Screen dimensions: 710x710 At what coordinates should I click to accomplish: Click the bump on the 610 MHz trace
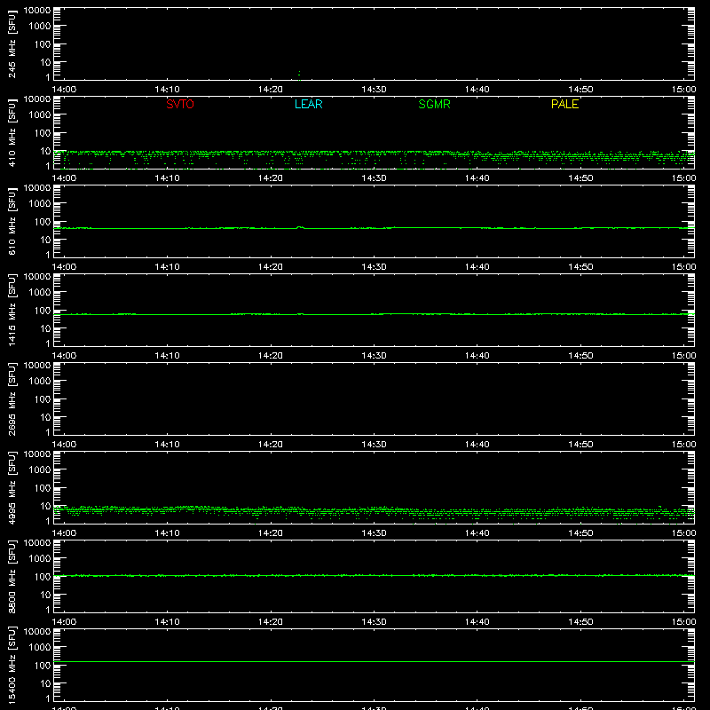[x=299, y=227]
